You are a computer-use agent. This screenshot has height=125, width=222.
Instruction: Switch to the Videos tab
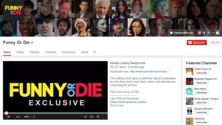click(20, 52)
